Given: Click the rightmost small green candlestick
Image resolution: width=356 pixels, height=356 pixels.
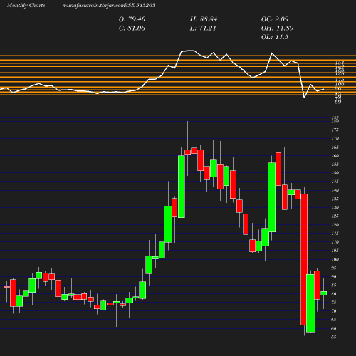Looking at the screenshot, I should (324, 293).
